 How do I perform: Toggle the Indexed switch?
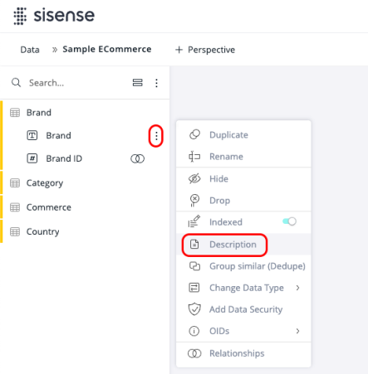tap(289, 221)
